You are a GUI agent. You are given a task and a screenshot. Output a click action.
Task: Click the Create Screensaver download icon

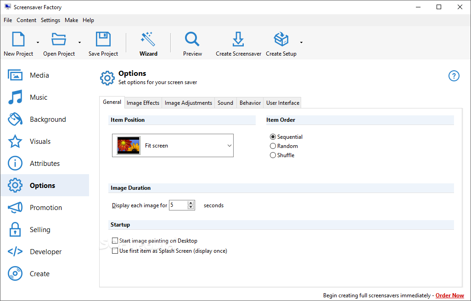tap(238, 39)
